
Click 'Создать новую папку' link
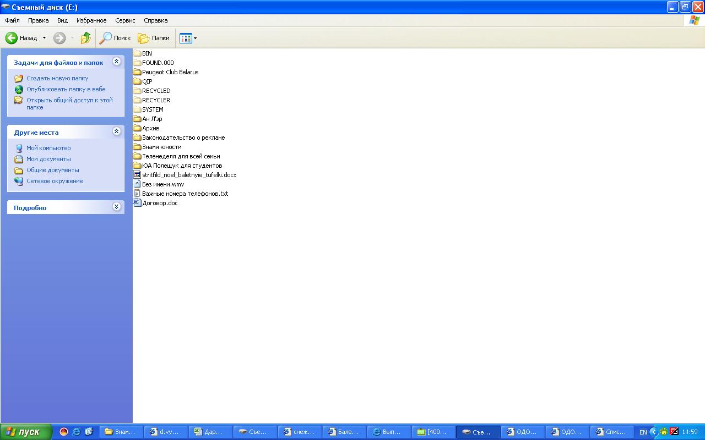point(57,78)
